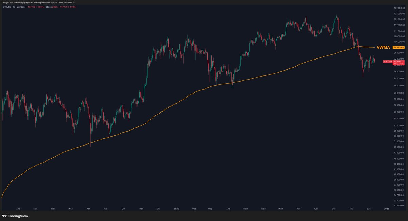The image size is (408, 221).
Task: Click the Мар month label on time axis
Action: (x=210, y=209)
